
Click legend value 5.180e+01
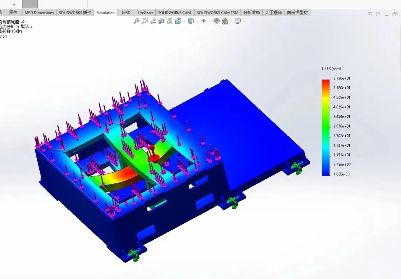[x=342, y=88]
